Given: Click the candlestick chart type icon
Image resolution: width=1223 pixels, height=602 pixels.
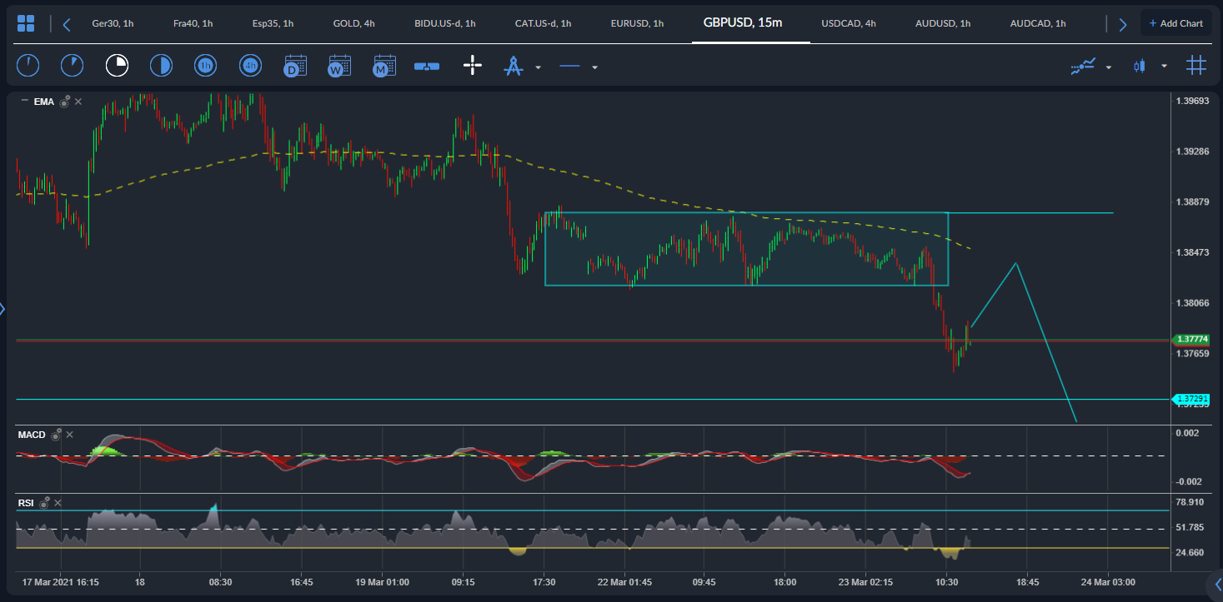Looking at the screenshot, I should point(1140,66).
